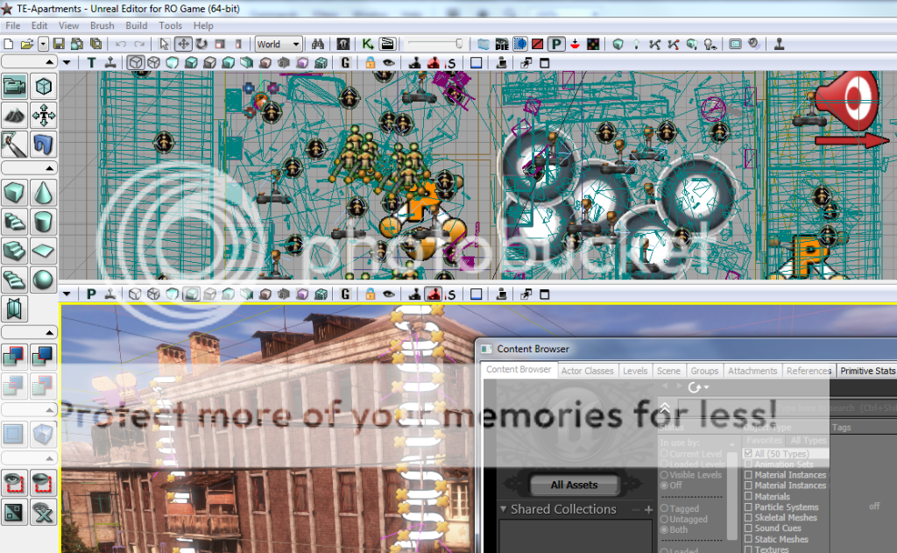This screenshot has height=553, width=897.
Task: Collapse the Shared Collections section
Action: [504, 509]
